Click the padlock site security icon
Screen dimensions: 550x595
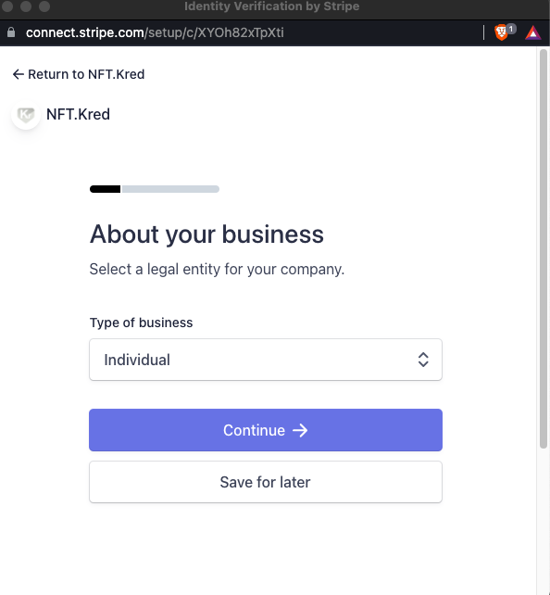point(11,32)
